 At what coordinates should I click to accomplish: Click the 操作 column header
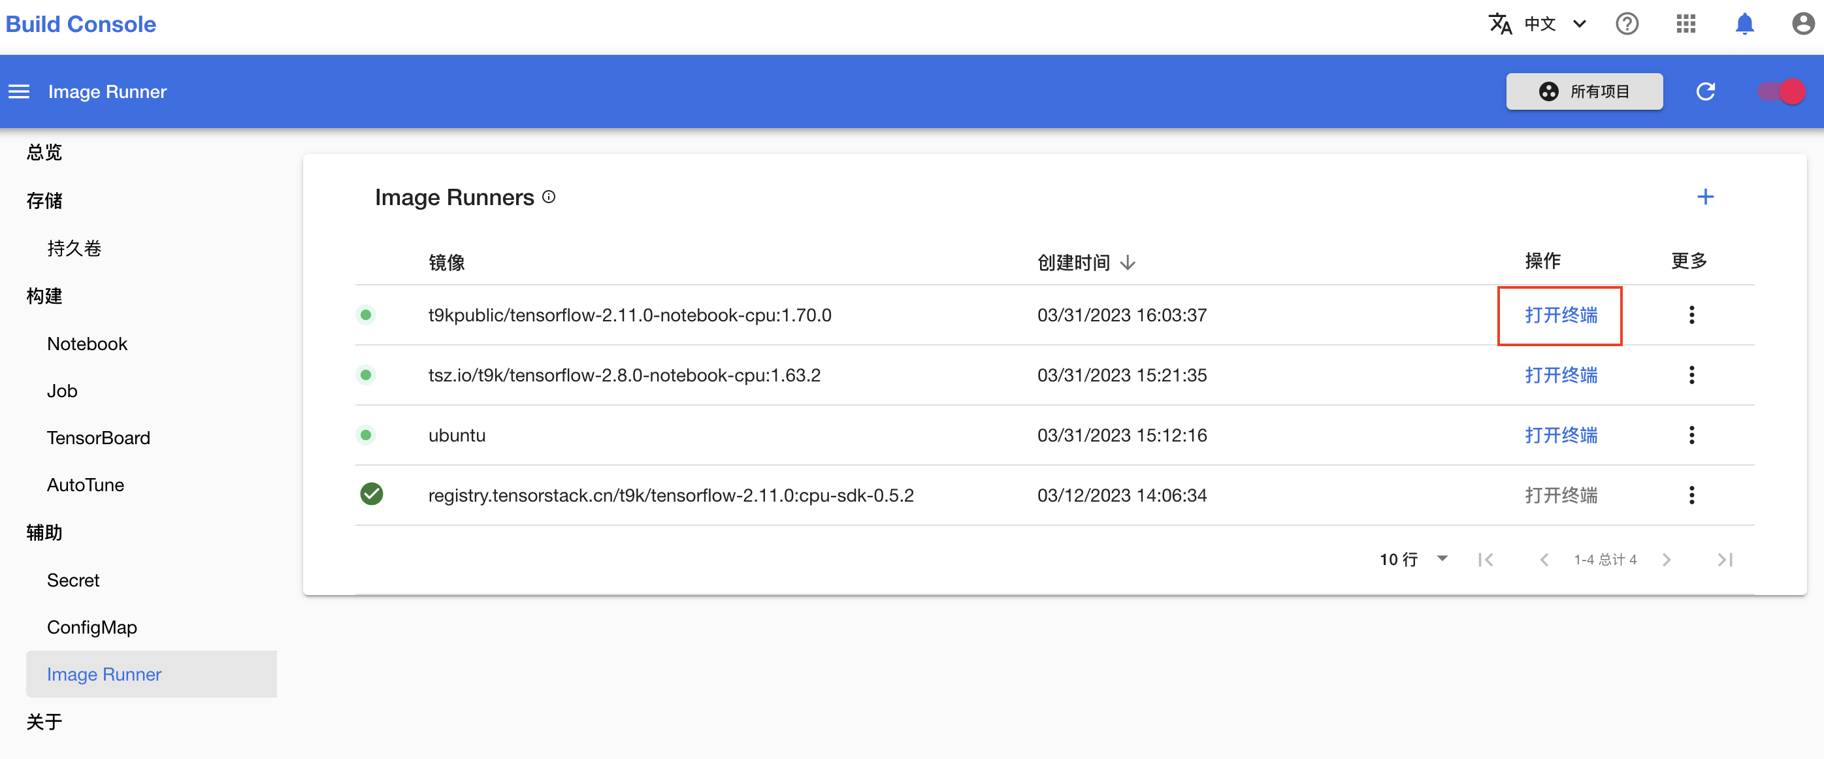tap(1542, 261)
